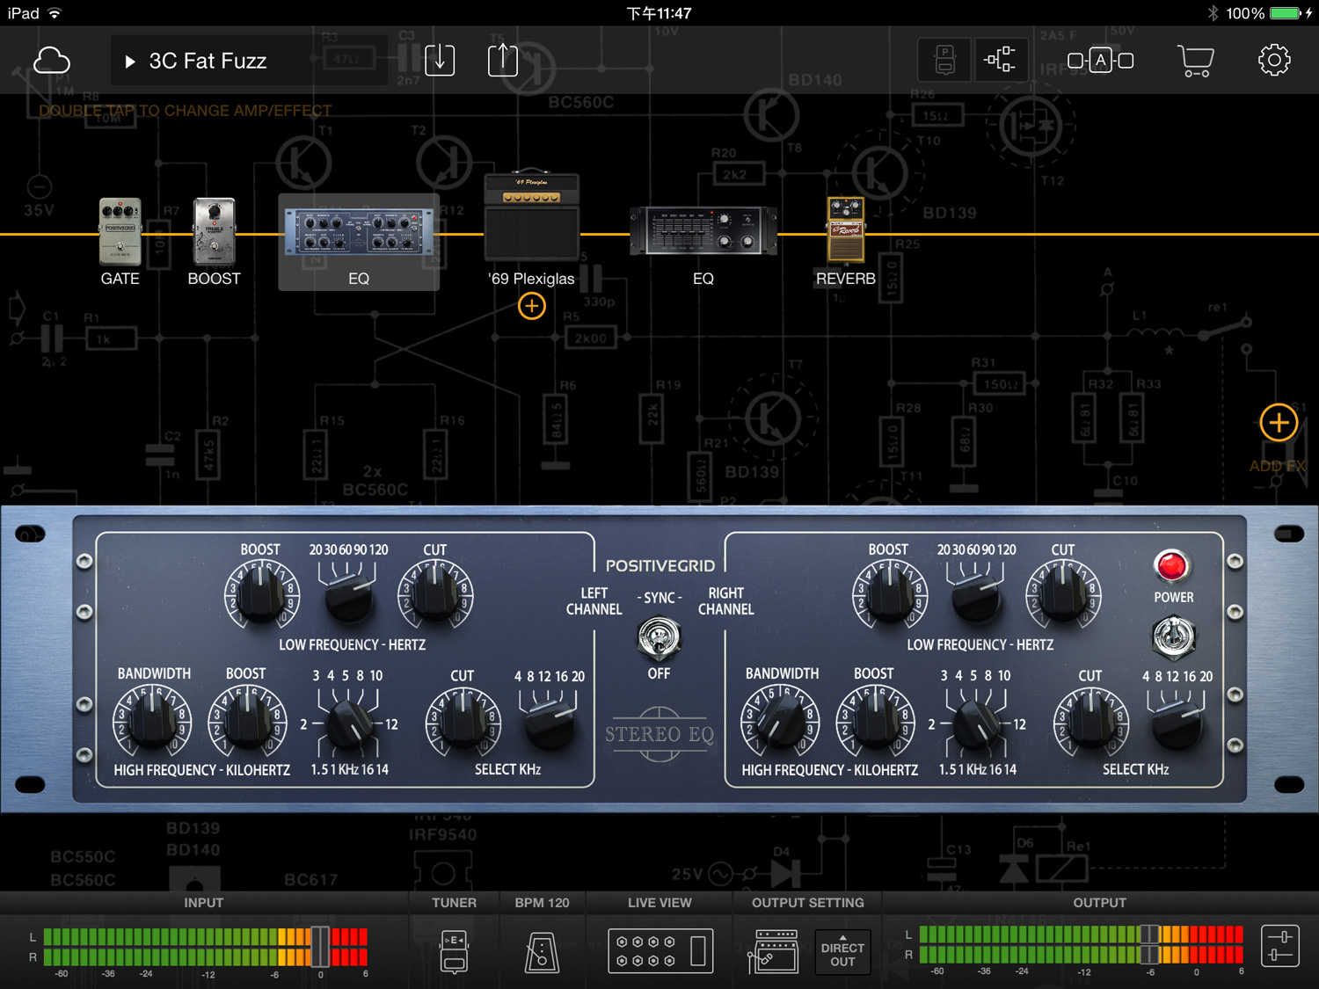Open the pedalboard view icon
Viewport: 1319px width, 989px height.
(945, 61)
